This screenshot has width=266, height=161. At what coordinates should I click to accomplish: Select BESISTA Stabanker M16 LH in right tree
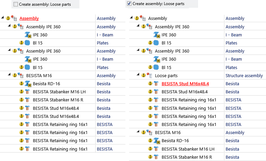pos(188,149)
